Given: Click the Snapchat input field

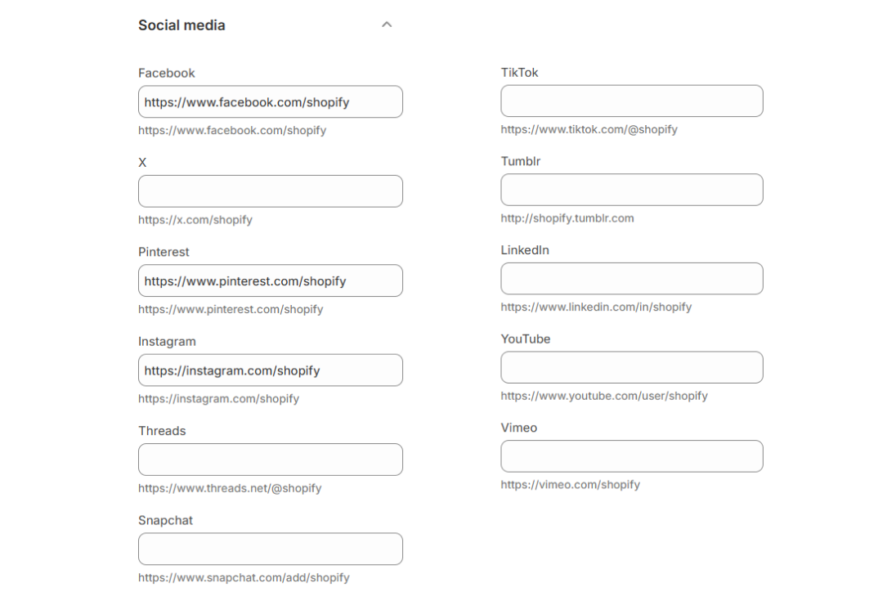Looking at the screenshot, I should [x=270, y=549].
